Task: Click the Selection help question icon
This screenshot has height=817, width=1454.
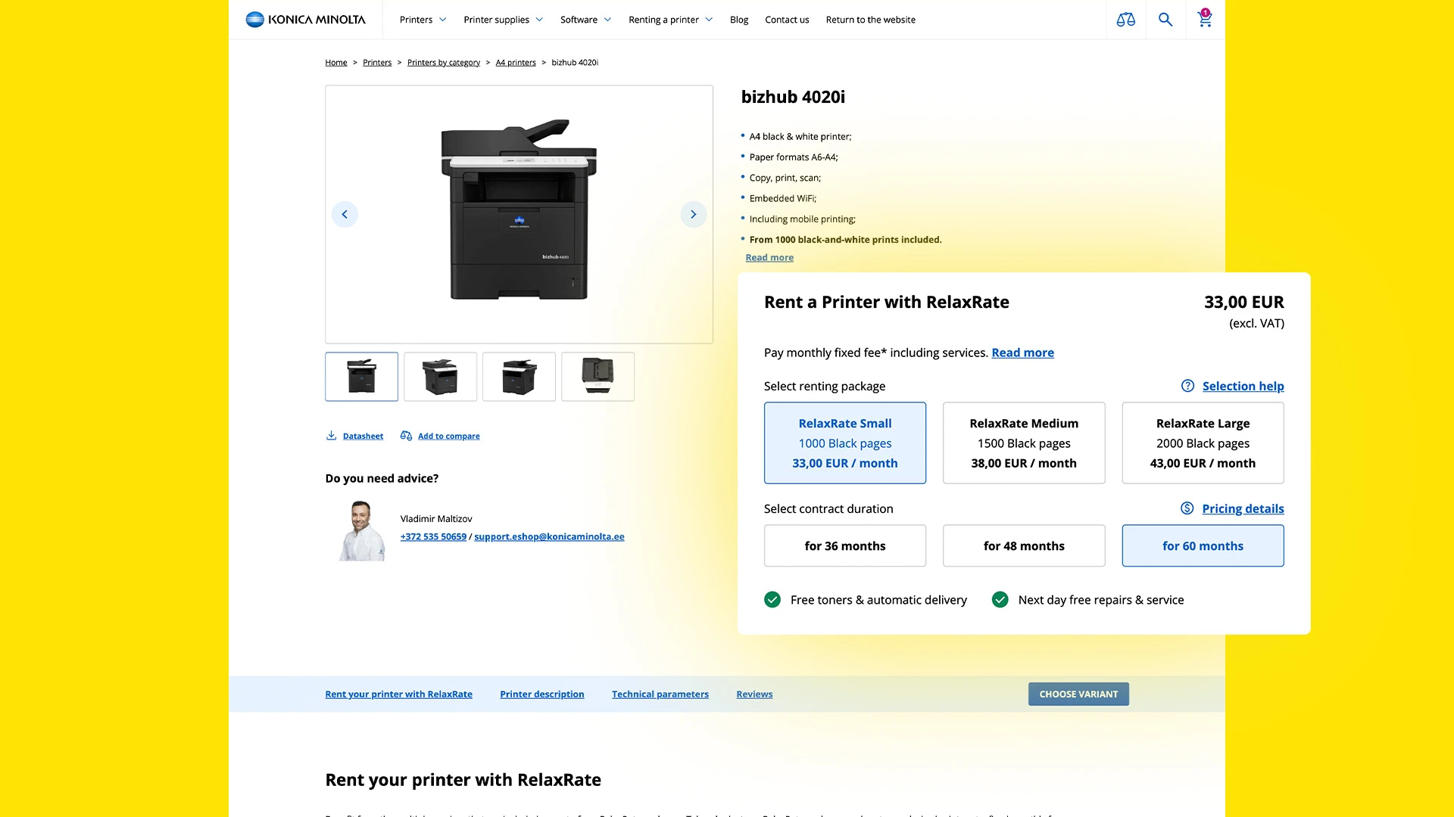Action: [x=1187, y=386]
